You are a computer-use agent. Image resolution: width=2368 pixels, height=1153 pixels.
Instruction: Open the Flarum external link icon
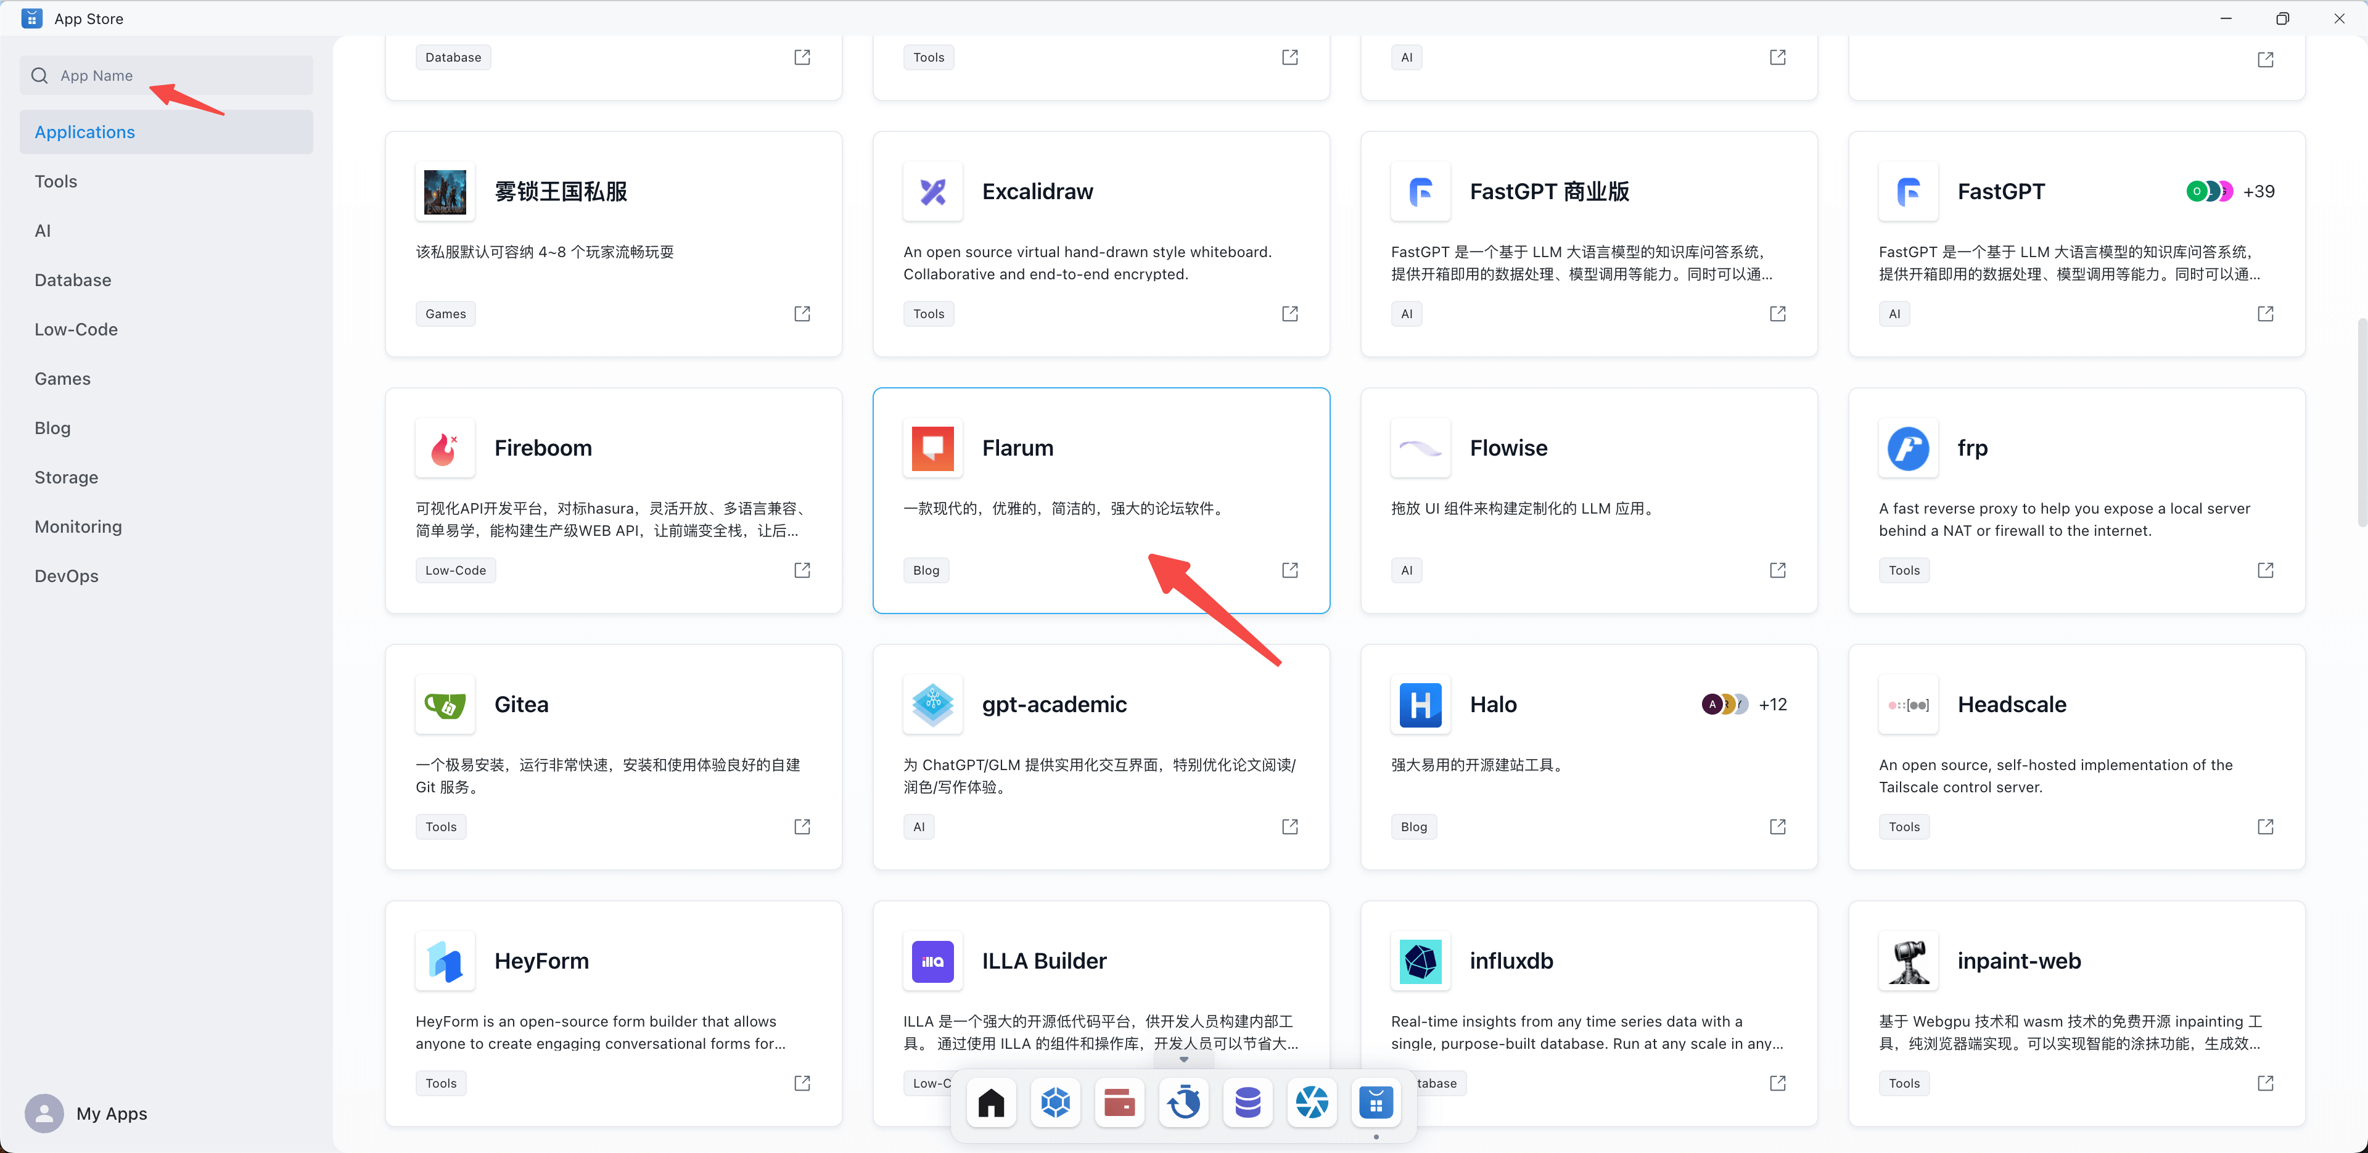[1289, 570]
